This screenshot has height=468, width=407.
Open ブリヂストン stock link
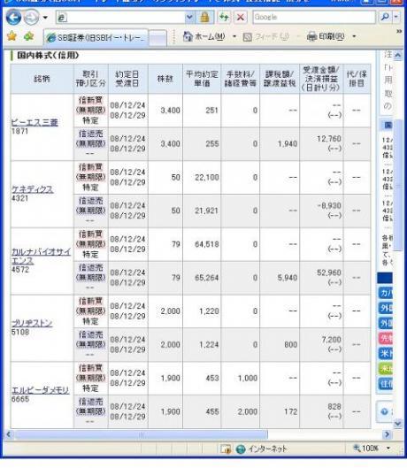[32, 323]
